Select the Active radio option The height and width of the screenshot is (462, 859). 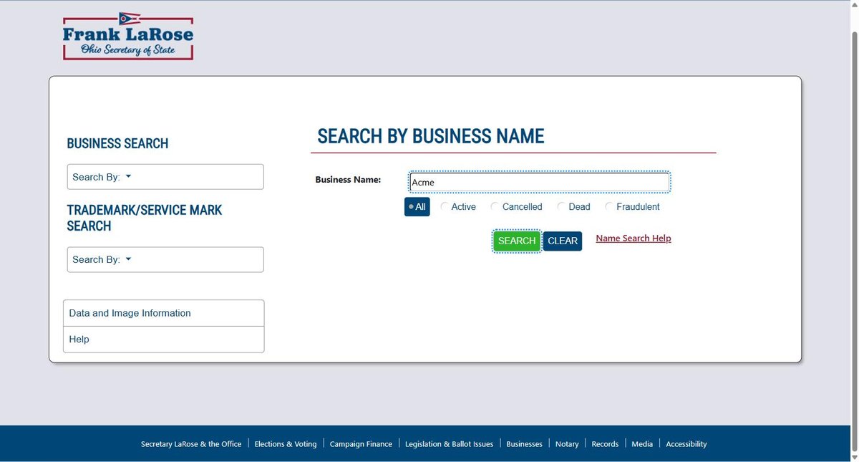click(458, 207)
